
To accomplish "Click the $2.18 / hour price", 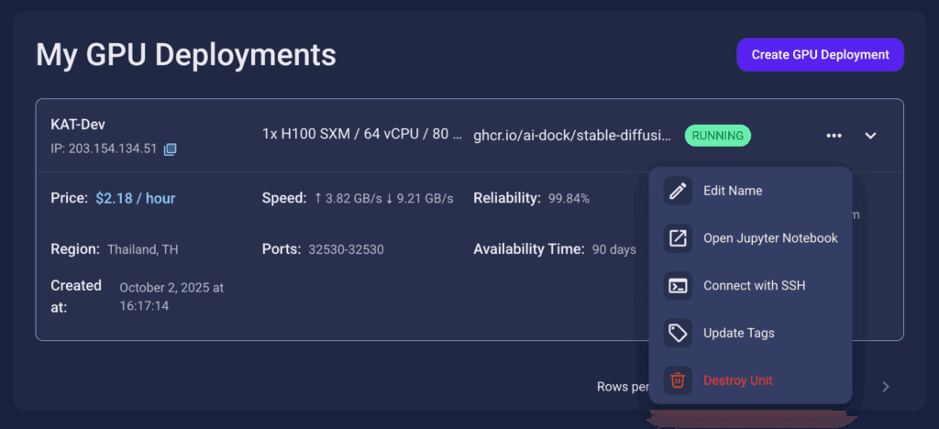I will pos(135,198).
